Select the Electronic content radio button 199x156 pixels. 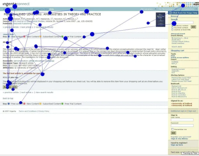tap(172, 26)
